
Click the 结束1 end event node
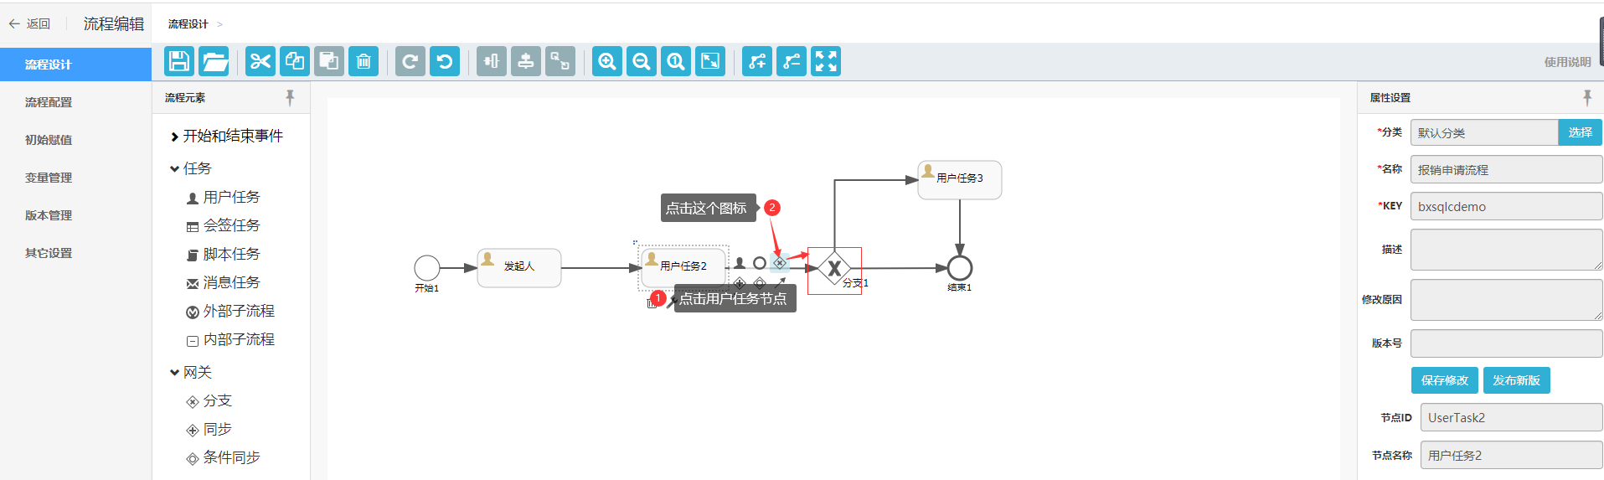click(x=960, y=268)
